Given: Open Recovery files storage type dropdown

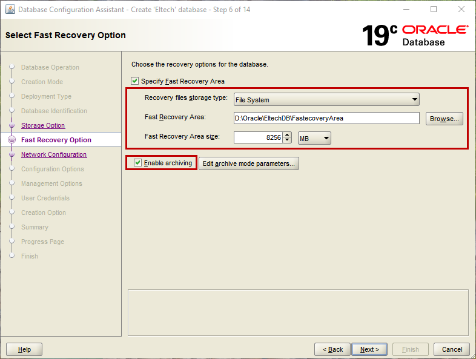Looking at the screenshot, I should (326, 99).
